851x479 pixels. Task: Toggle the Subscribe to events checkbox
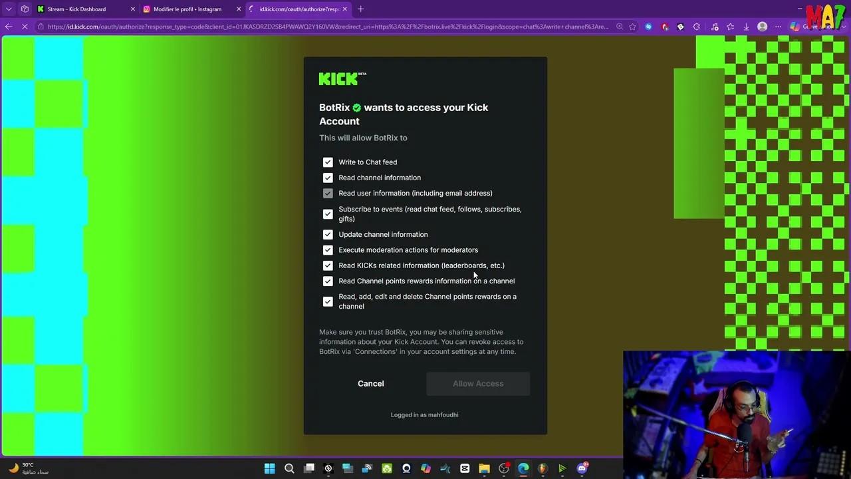click(x=328, y=214)
